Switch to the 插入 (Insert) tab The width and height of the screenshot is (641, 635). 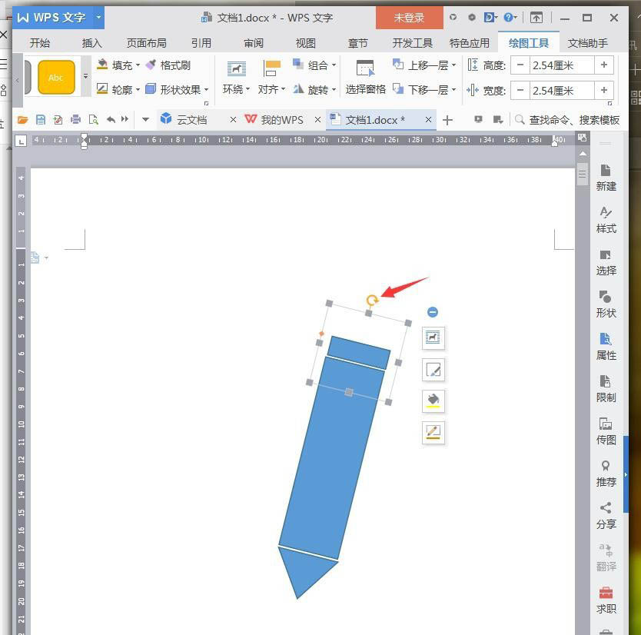[91, 43]
